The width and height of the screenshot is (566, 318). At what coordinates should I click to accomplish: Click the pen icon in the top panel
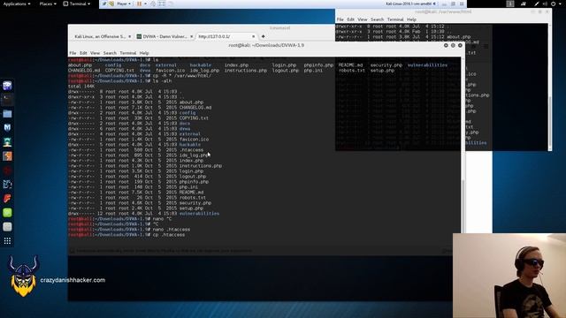pyautogui.click(x=537, y=4)
